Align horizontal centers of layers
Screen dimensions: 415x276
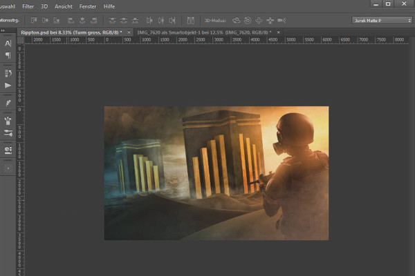[82, 20]
